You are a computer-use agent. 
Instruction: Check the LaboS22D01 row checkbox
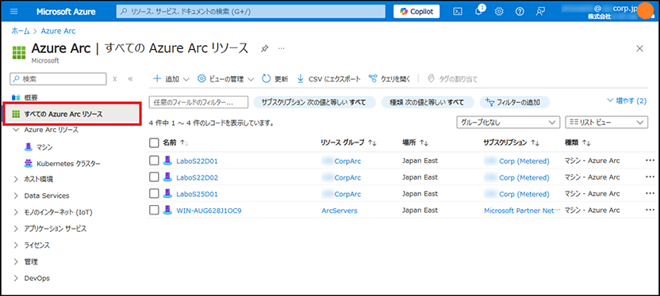click(x=154, y=161)
